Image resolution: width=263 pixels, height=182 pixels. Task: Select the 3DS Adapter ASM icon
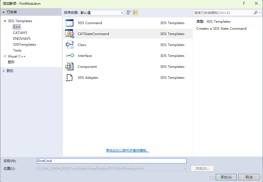pyautogui.click(x=69, y=78)
